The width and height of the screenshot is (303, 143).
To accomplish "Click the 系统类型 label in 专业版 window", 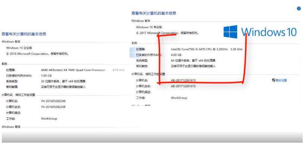I will 142,60.
